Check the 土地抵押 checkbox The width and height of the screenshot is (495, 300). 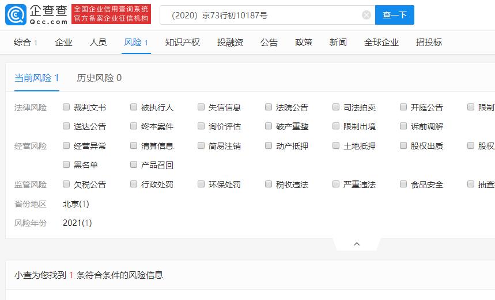click(336, 145)
